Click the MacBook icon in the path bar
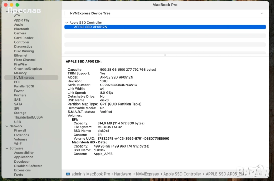 coord(68,174)
